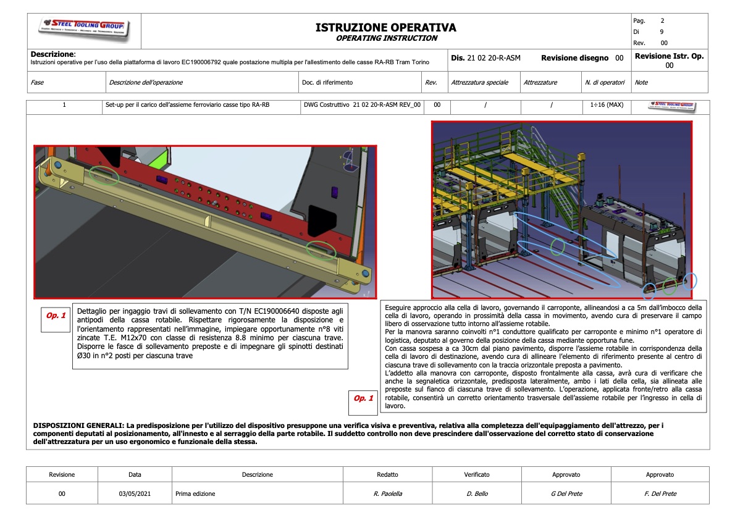Click the name G Del Prete
Image resolution: width=735 pixels, height=520 pixels.
[x=566, y=493]
